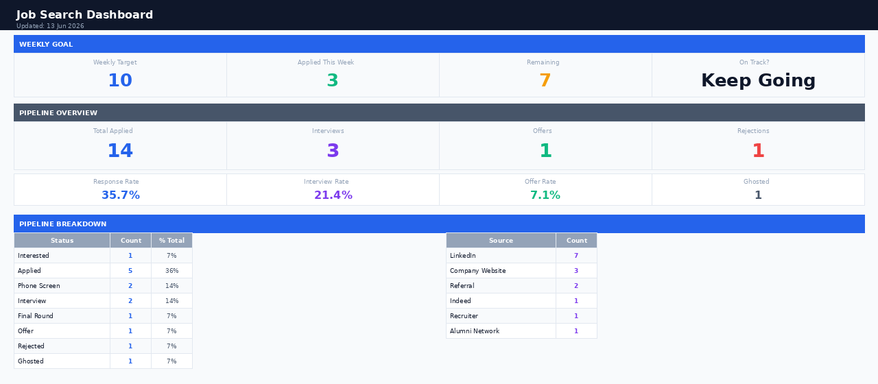Select the Interview status row label

(32, 301)
